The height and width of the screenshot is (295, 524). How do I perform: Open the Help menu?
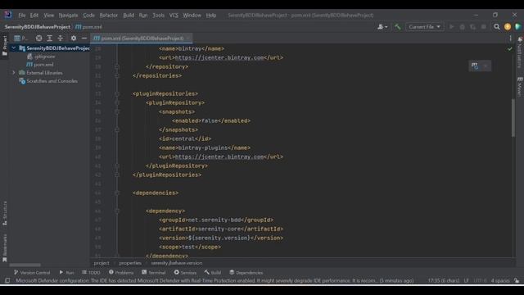click(x=211, y=16)
